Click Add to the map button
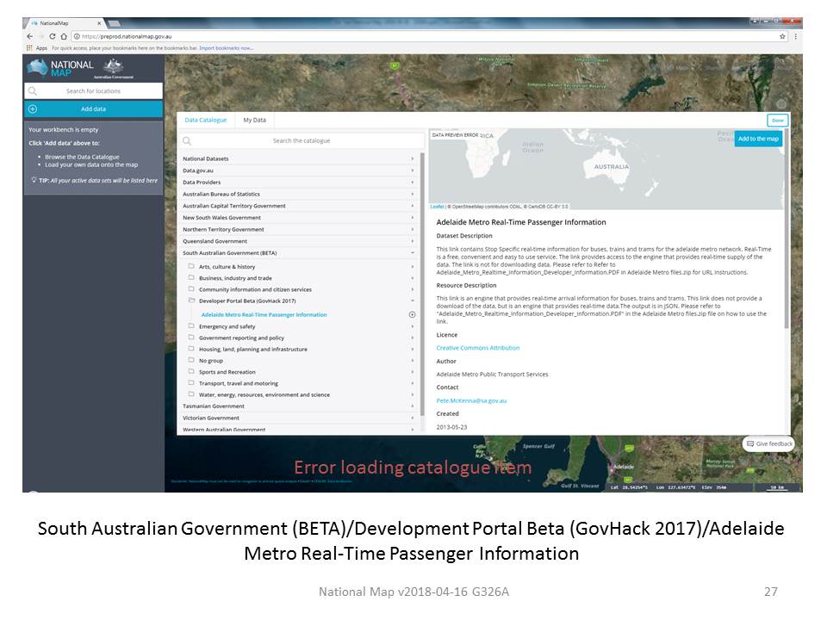The image size is (827, 620). [x=758, y=139]
